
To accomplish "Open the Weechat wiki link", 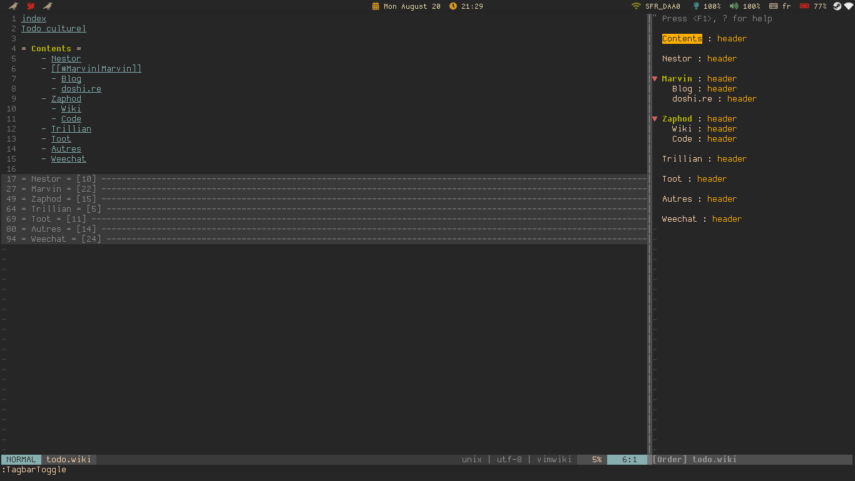I will pos(68,158).
